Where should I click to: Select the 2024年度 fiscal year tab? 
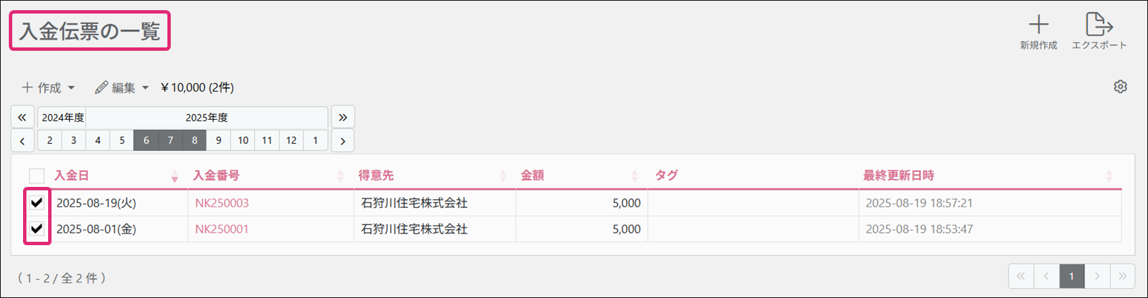click(62, 117)
